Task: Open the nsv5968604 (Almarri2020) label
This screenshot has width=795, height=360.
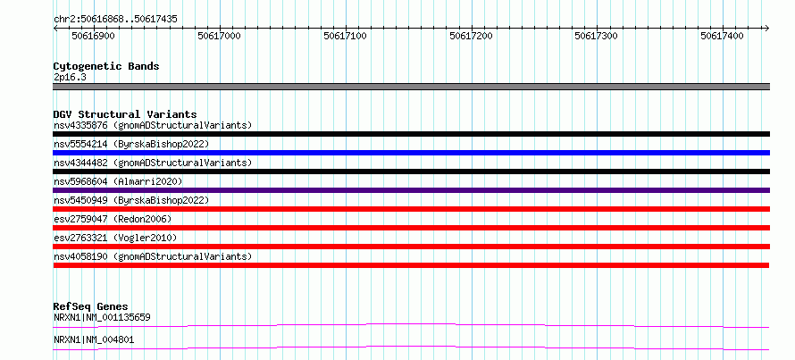Action: pyautogui.click(x=118, y=181)
